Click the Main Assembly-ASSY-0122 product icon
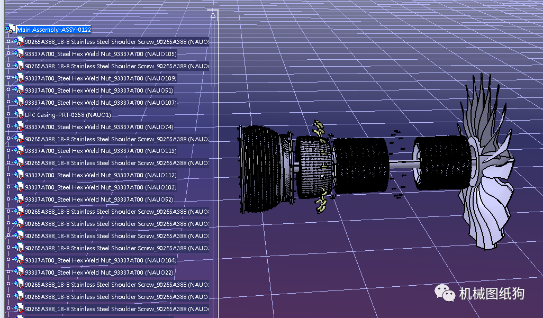543x318 pixels. 11,29
